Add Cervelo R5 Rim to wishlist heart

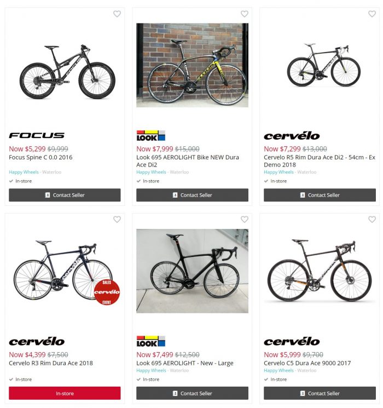tap(372, 14)
